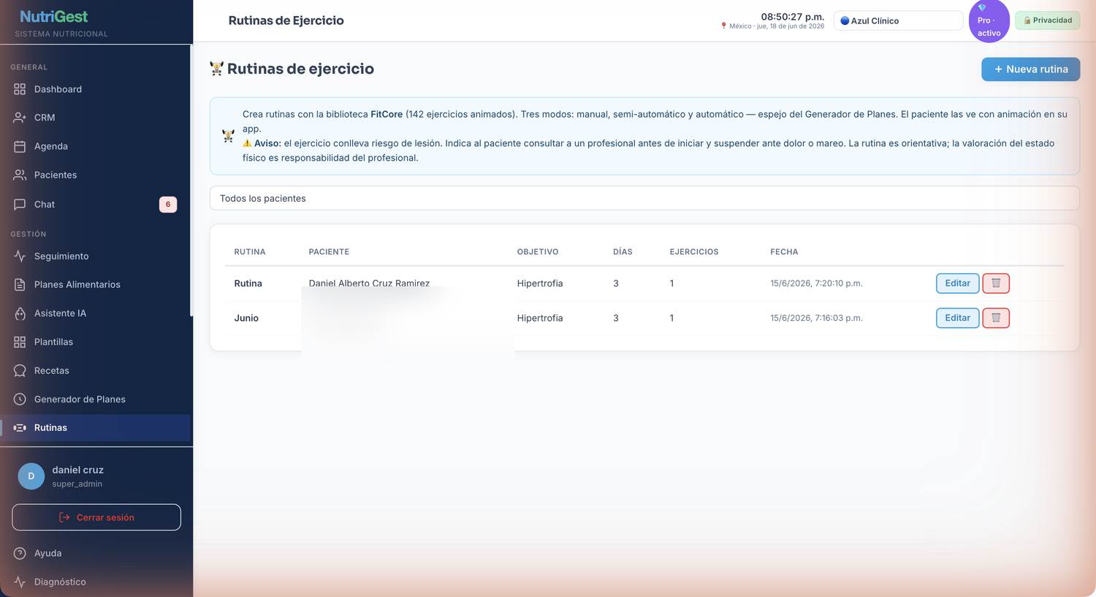Click date 15/6/2026, 7:20:10 p.m.
Image resolution: width=1096 pixels, height=597 pixels.
(x=816, y=284)
